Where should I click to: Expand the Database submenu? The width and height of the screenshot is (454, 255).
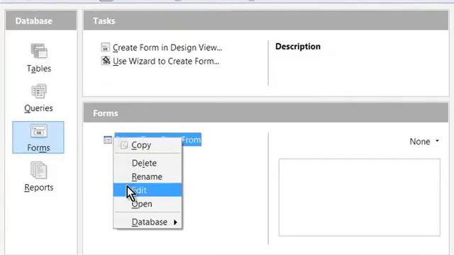(148, 222)
